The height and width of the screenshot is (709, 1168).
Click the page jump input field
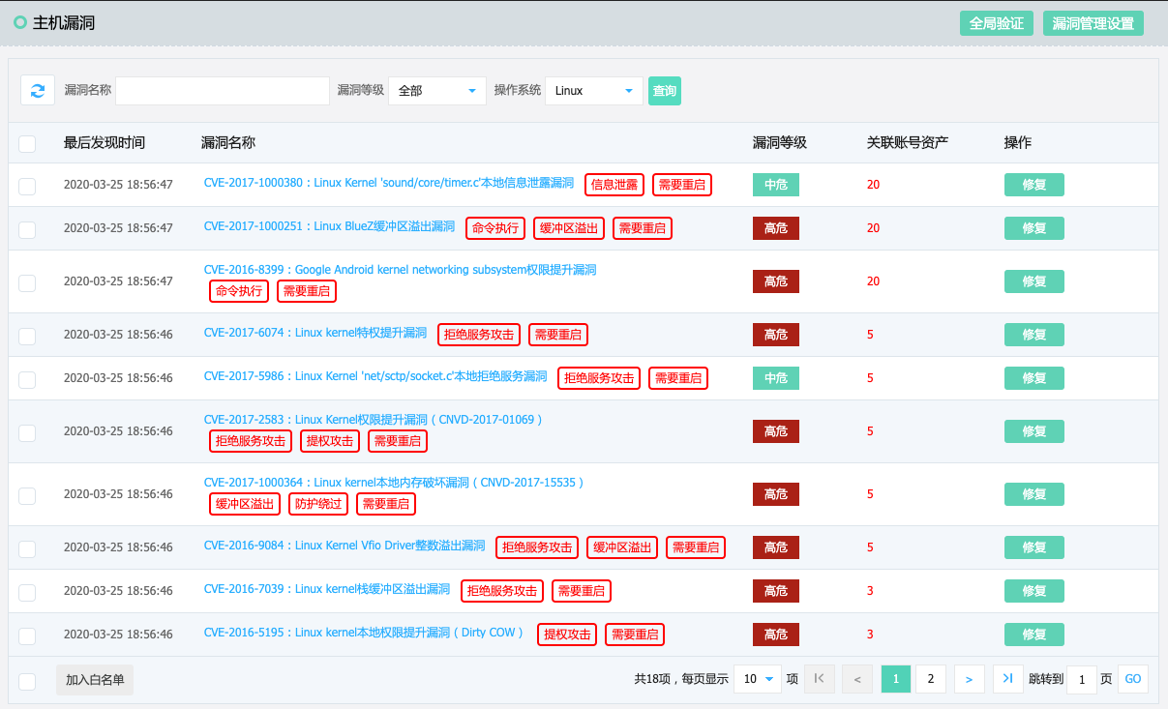[x=1081, y=678]
